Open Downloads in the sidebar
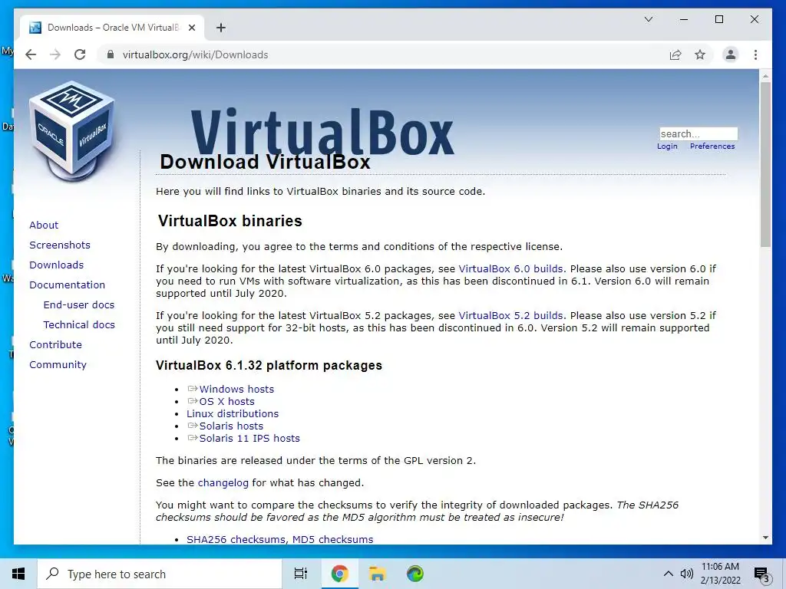Image resolution: width=786 pixels, height=589 pixels. click(56, 265)
